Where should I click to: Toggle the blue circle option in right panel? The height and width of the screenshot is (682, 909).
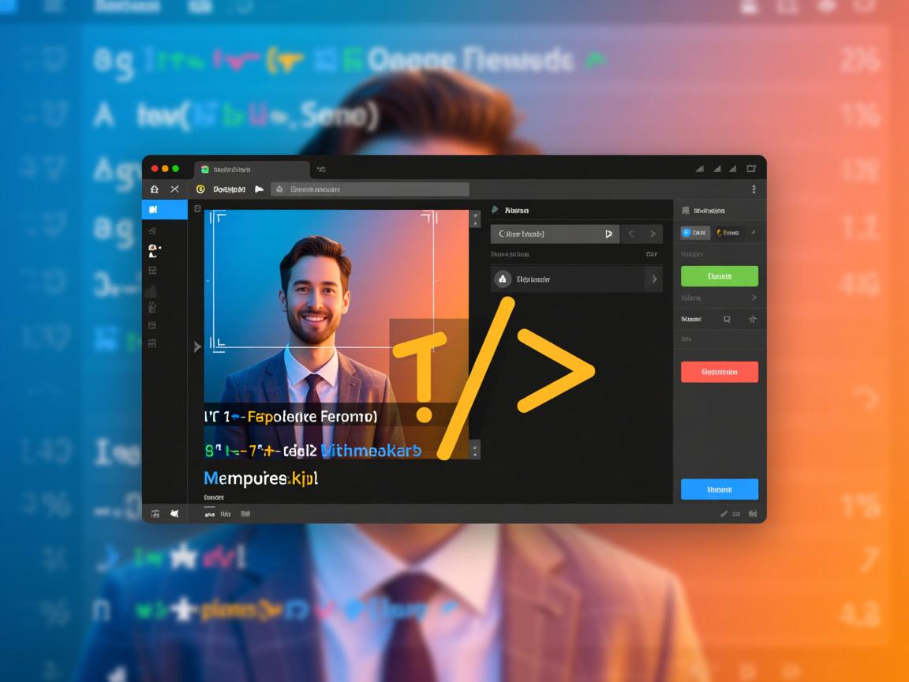(x=695, y=233)
